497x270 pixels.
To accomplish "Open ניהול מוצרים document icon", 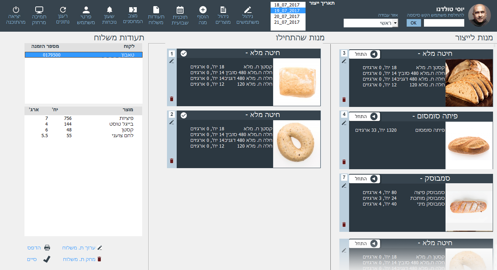I will (x=223, y=10).
